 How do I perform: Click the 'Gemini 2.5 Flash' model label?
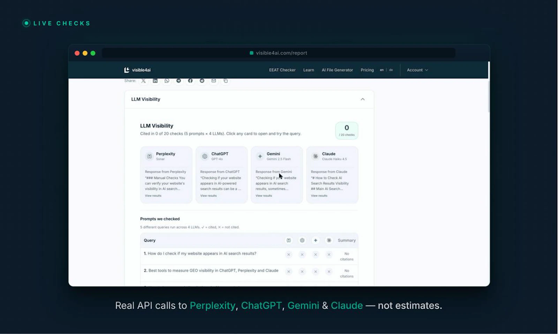tap(279, 159)
